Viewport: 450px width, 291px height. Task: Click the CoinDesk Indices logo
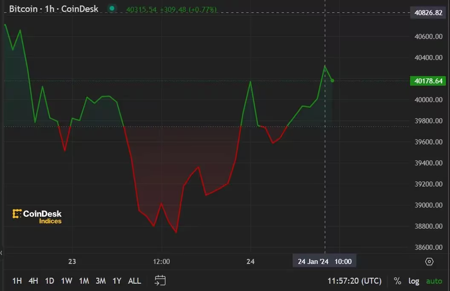37,217
